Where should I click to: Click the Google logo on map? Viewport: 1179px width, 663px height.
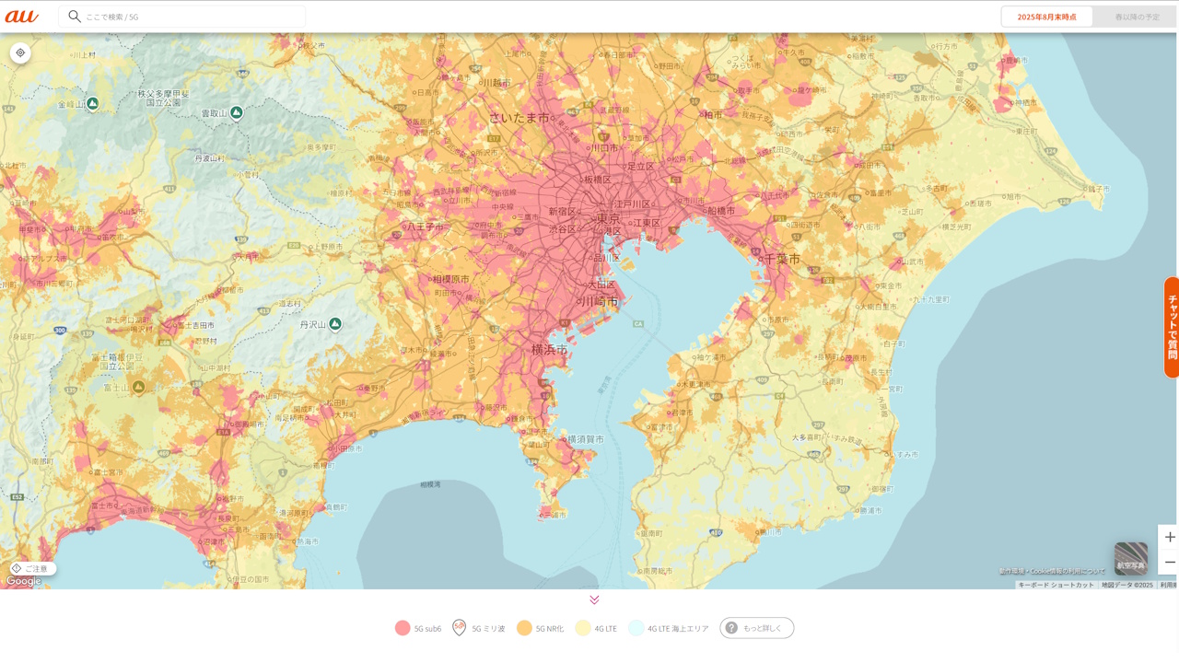click(24, 581)
